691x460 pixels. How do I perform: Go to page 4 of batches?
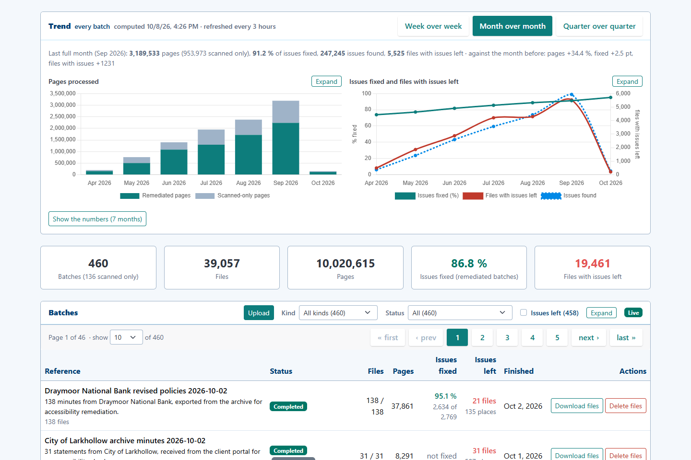[532, 338]
